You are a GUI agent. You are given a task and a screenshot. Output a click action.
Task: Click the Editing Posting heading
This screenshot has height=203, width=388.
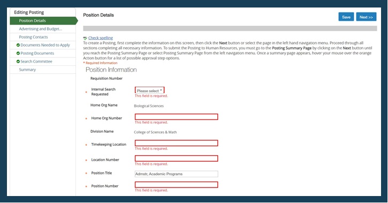pyautogui.click(x=29, y=12)
